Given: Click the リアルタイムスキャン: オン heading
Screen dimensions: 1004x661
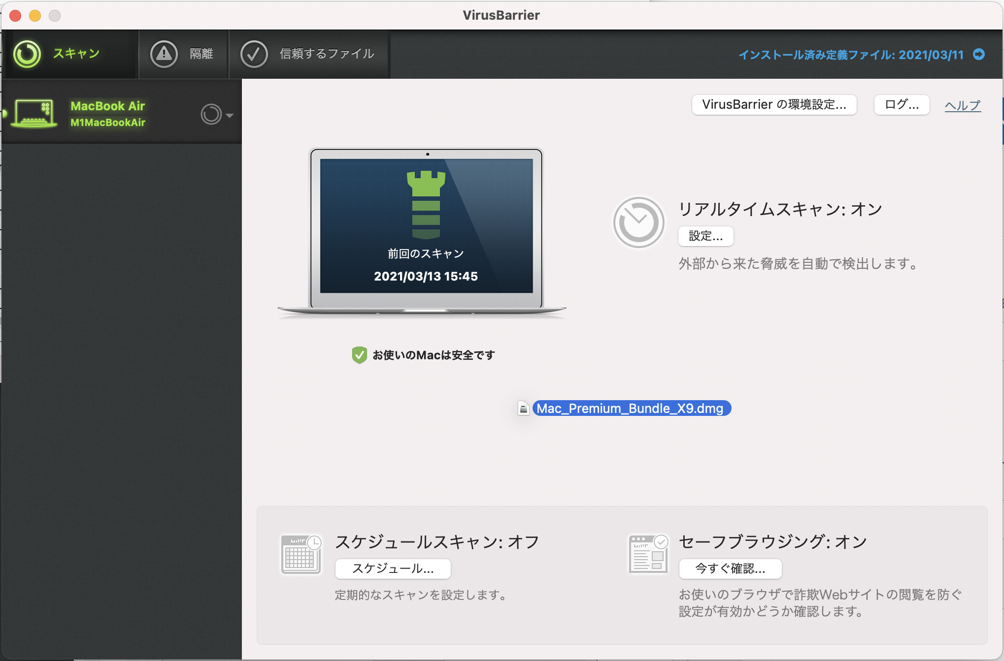Looking at the screenshot, I should point(780,210).
